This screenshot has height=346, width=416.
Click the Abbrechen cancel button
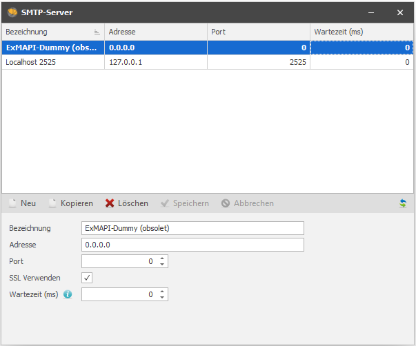point(247,203)
